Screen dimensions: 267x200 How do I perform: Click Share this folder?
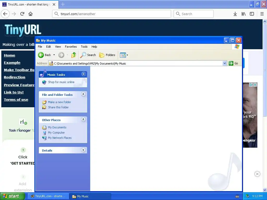tap(58, 107)
